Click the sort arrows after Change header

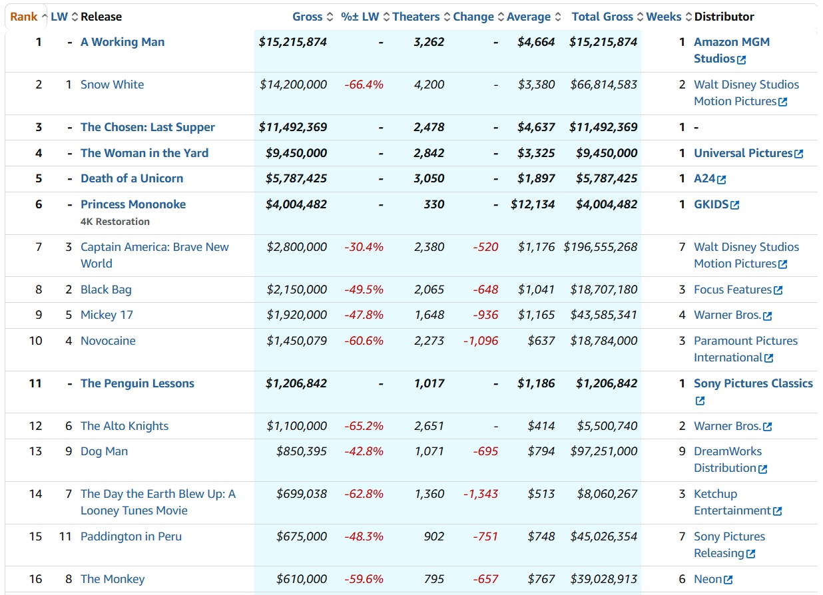click(501, 17)
